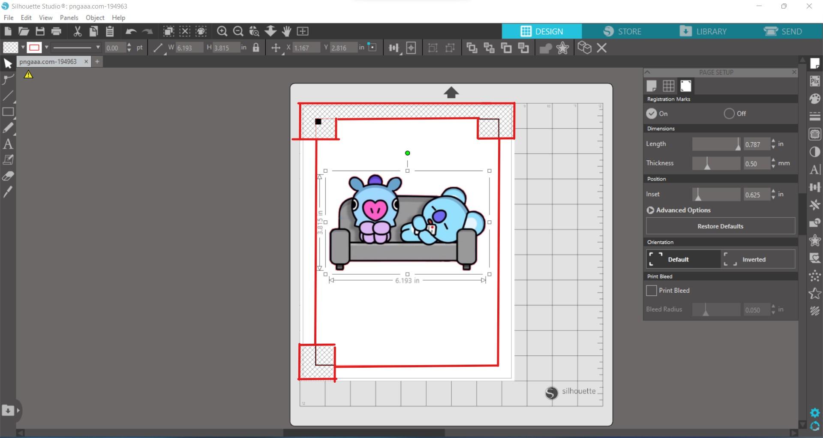
Task: Create a new document icon
Action: click(x=8, y=31)
